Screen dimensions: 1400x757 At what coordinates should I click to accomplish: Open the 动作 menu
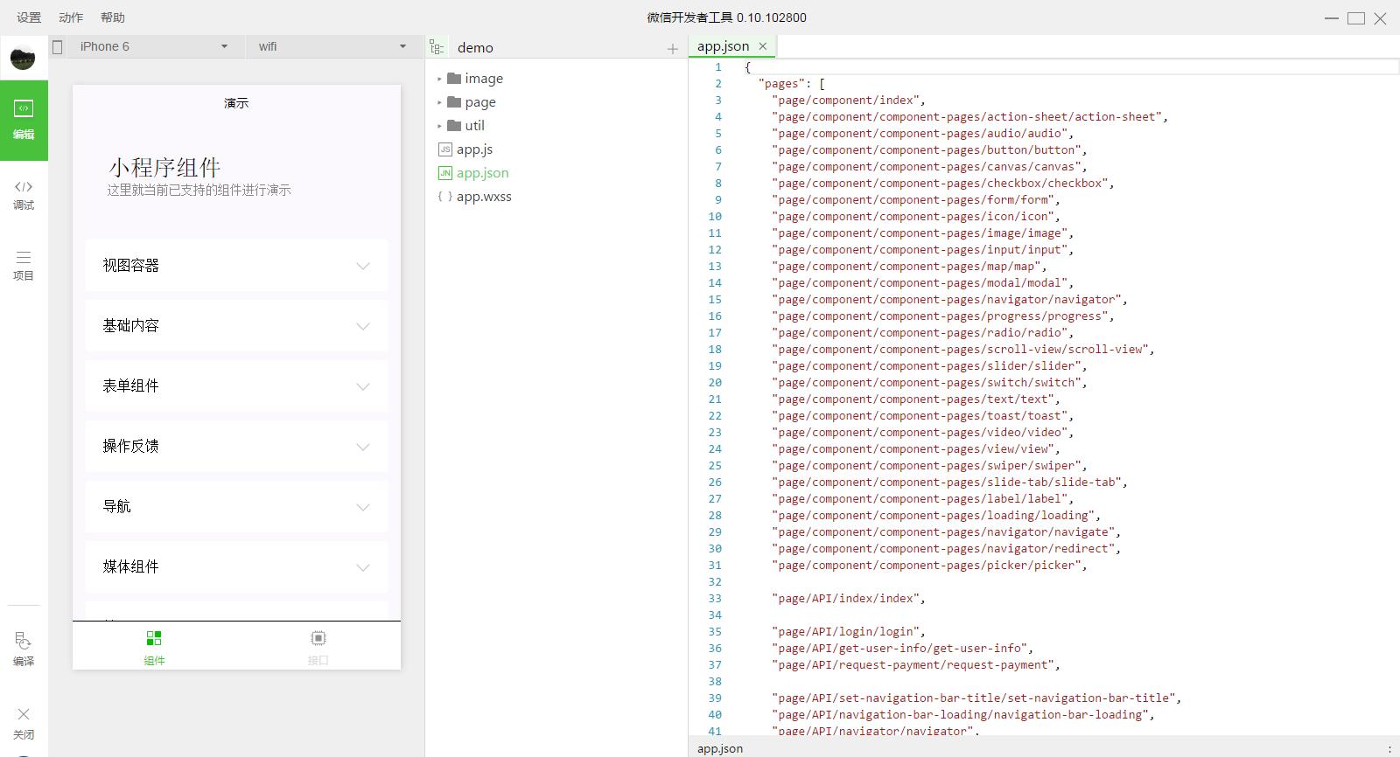pos(71,17)
